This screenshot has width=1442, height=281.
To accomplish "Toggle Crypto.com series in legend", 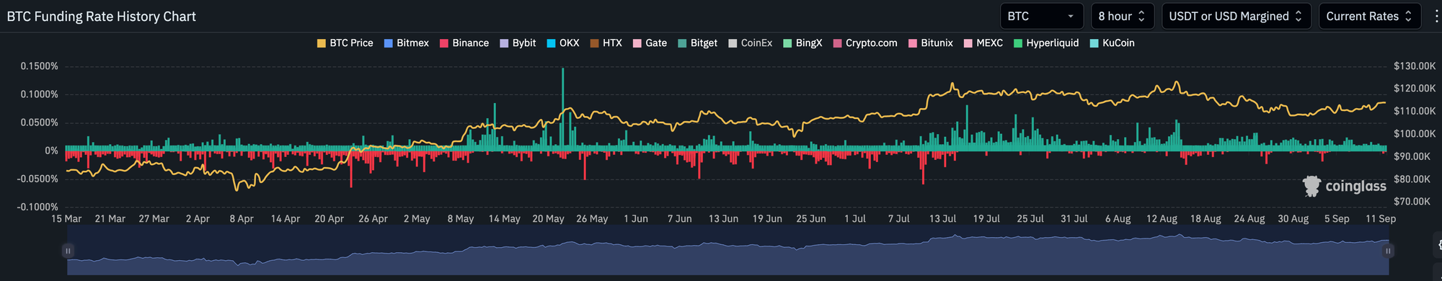I will pyautogui.click(x=865, y=43).
